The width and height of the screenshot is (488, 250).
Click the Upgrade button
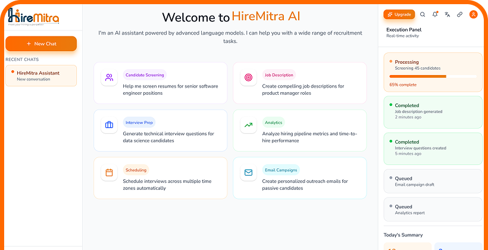coord(399,14)
